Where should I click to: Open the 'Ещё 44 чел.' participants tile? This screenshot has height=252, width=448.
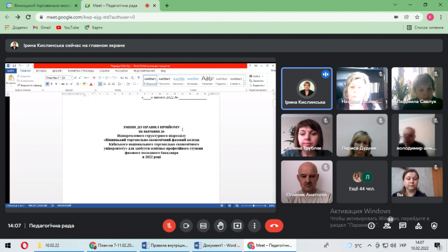[362, 181]
